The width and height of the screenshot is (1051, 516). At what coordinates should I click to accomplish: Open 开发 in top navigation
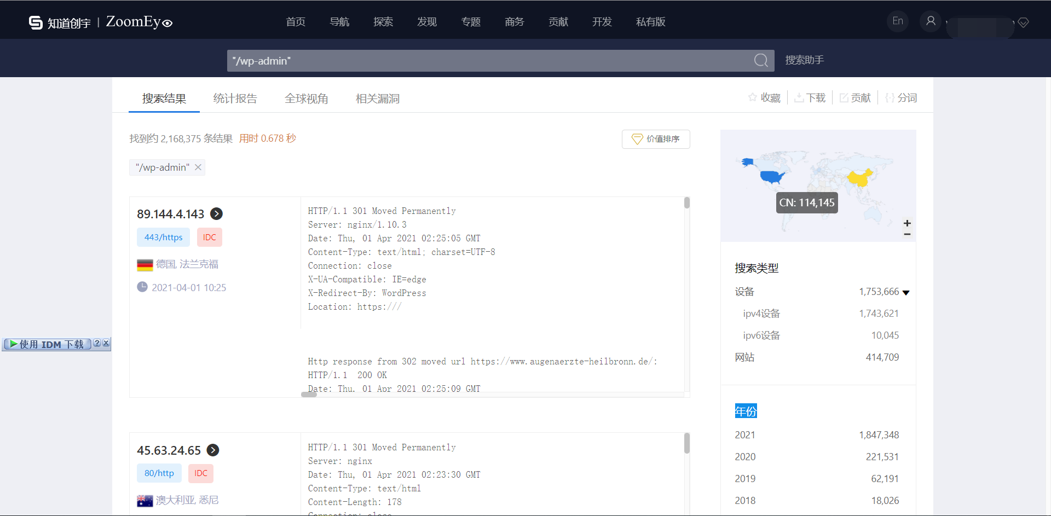[602, 22]
